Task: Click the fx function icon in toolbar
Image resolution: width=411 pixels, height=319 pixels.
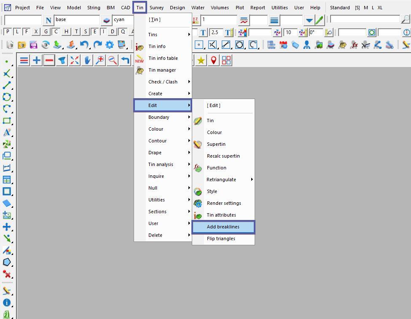Action: click(x=355, y=45)
